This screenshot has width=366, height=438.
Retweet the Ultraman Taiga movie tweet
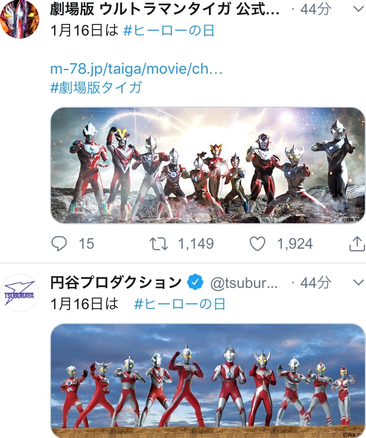(x=159, y=243)
